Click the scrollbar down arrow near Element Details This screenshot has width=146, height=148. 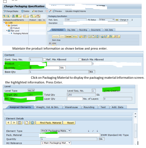[135, 117]
